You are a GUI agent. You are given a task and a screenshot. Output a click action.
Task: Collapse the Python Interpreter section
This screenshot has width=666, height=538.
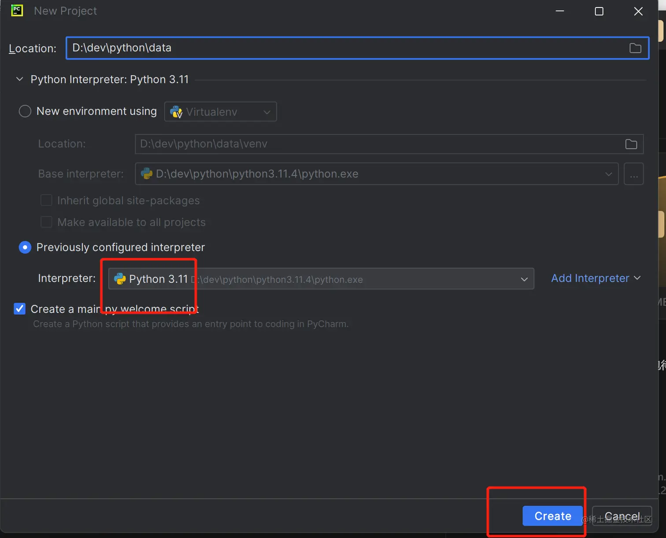19,79
